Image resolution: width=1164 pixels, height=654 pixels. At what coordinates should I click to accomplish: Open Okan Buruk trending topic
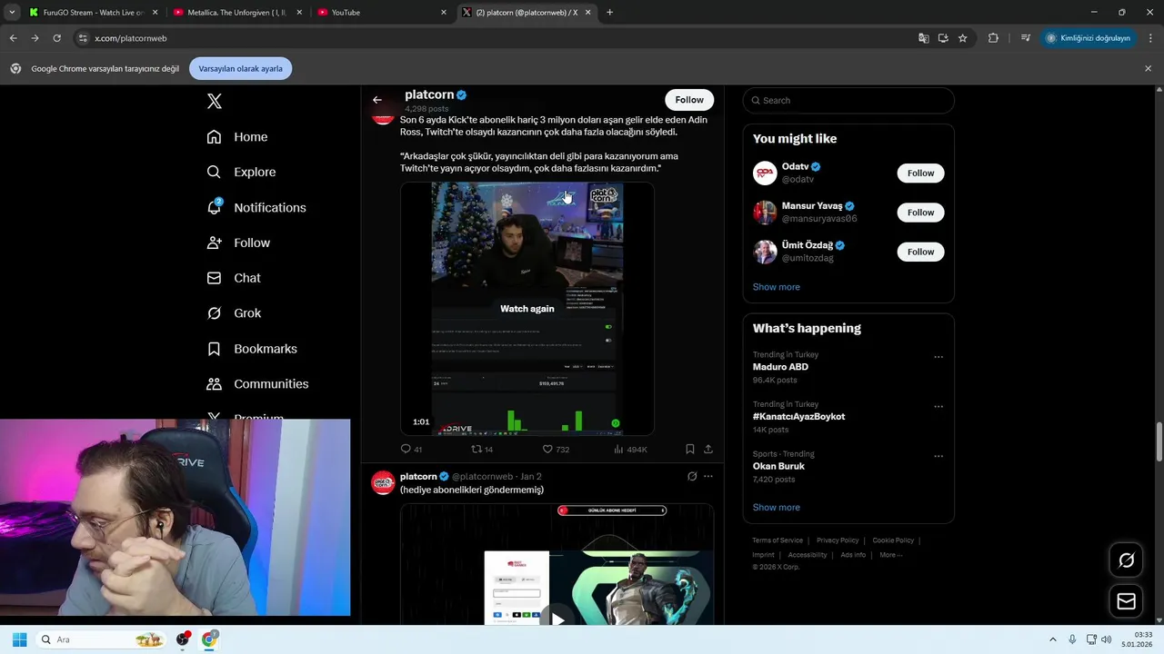pyautogui.click(x=778, y=466)
